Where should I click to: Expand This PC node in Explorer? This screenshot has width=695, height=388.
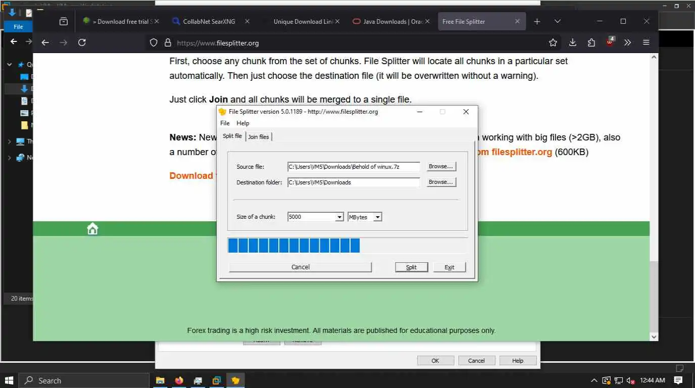pyautogui.click(x=10, y=141)
